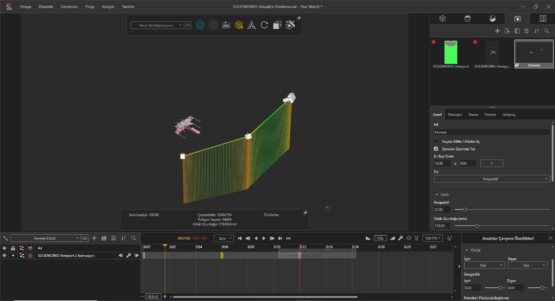Open the Hareket Etüdü dropdown

pyautogui.click(x=45, y=238)
